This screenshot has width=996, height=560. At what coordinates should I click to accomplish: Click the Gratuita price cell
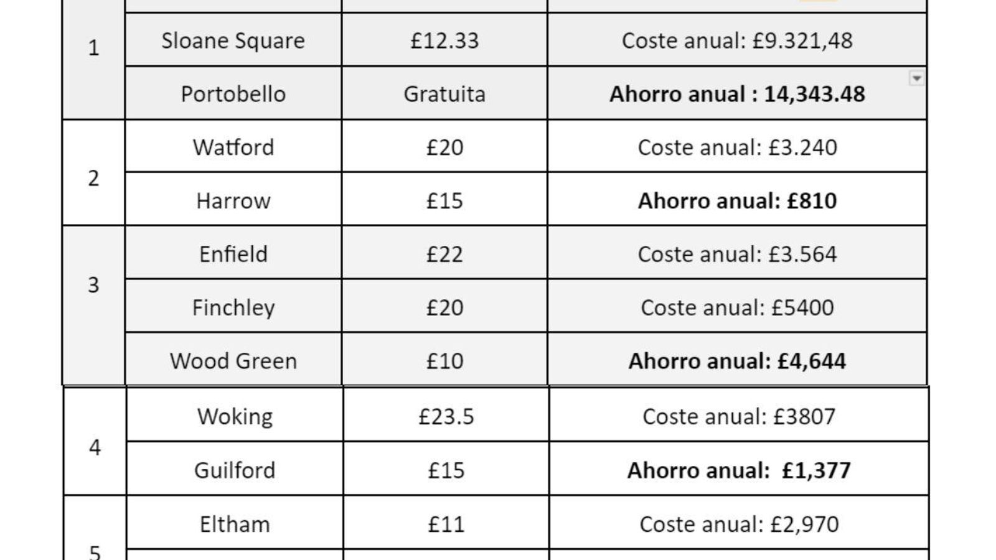click(x=444, y=94)
